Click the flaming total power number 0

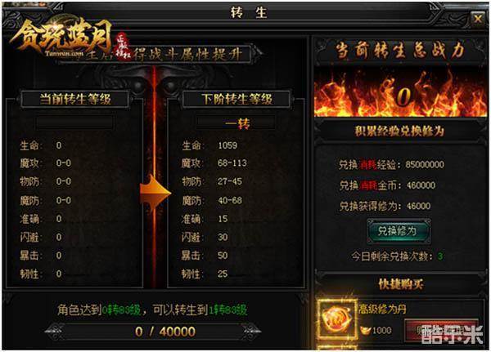point(403,96)
